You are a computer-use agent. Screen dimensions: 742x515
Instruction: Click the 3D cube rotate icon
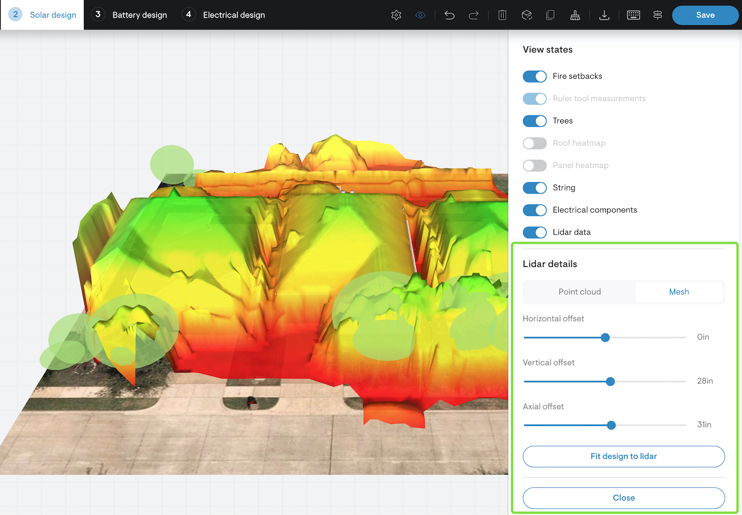[x=526, y=15]
